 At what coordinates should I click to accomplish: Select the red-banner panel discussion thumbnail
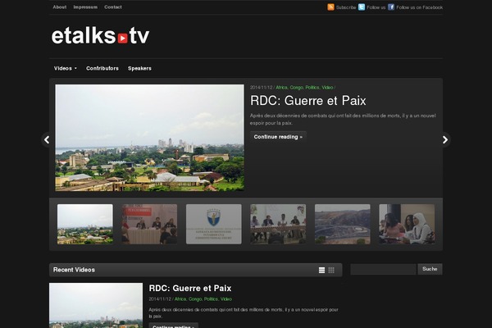[149, 224]
